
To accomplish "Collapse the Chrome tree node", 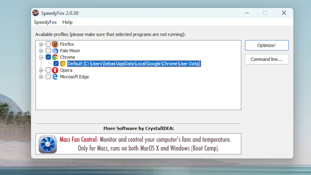I will (41, 57).
